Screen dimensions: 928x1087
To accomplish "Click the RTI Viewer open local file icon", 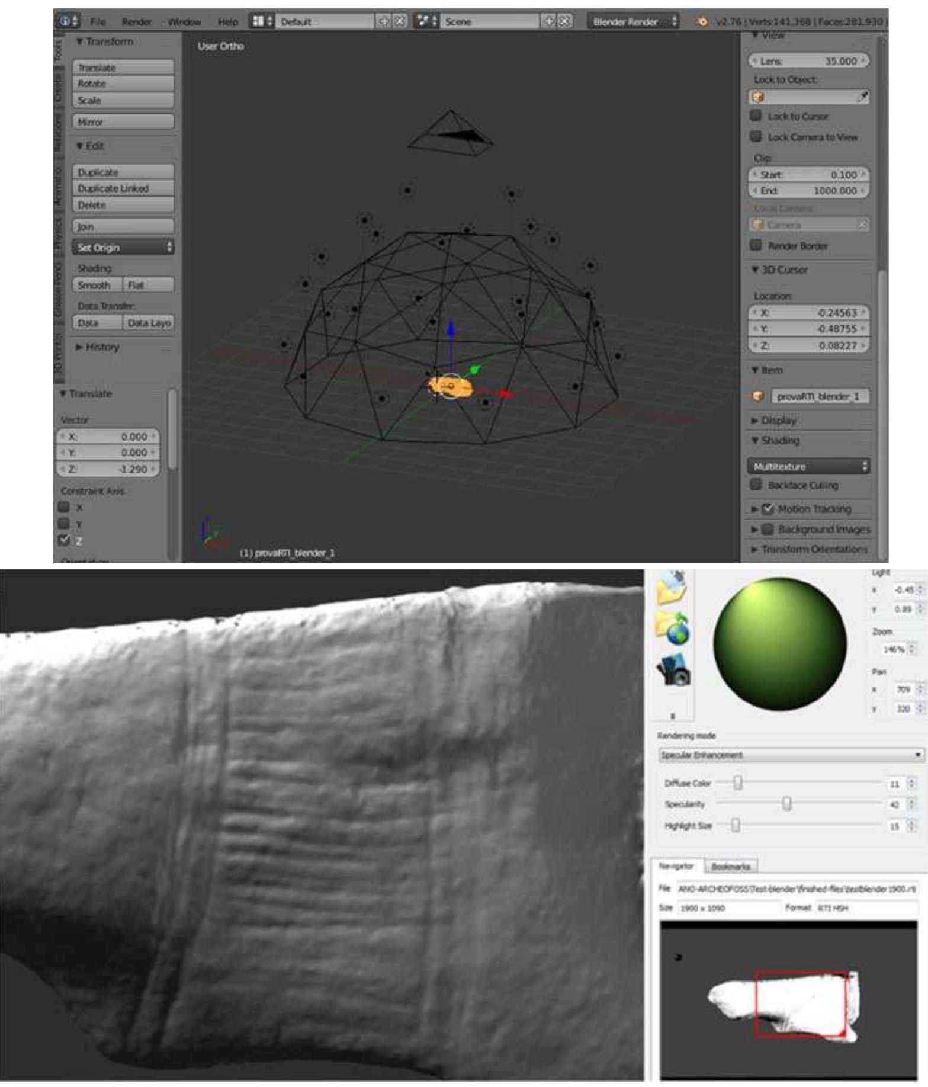I will 672,586.
